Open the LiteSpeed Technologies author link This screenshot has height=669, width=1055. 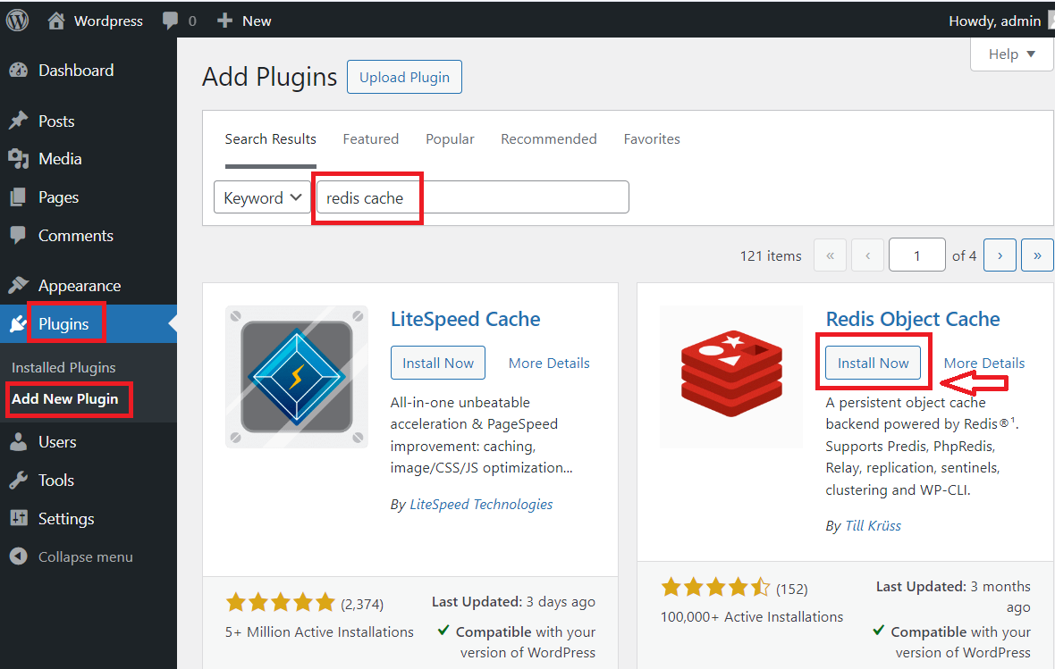click(481, 505)
